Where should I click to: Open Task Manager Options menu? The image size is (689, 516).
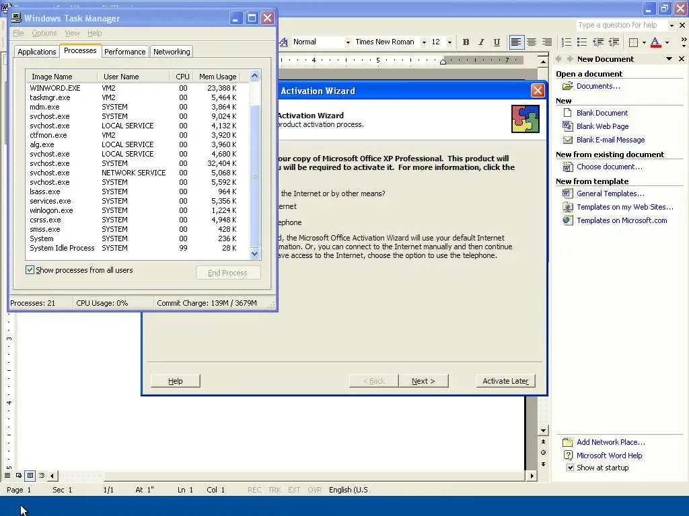(44, 33)
